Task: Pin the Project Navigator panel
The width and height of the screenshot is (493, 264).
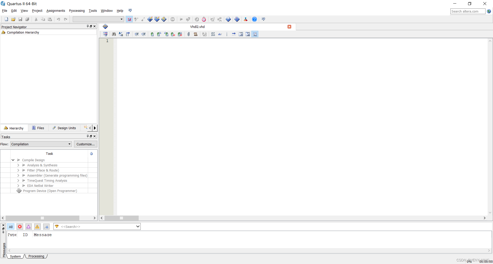Action: 88,26
